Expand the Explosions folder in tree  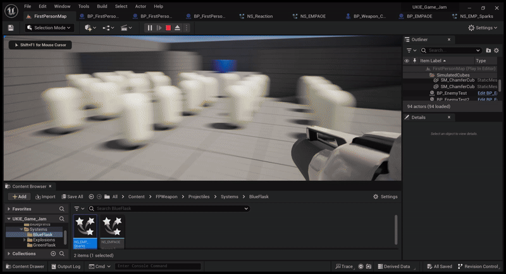[24, 240]
